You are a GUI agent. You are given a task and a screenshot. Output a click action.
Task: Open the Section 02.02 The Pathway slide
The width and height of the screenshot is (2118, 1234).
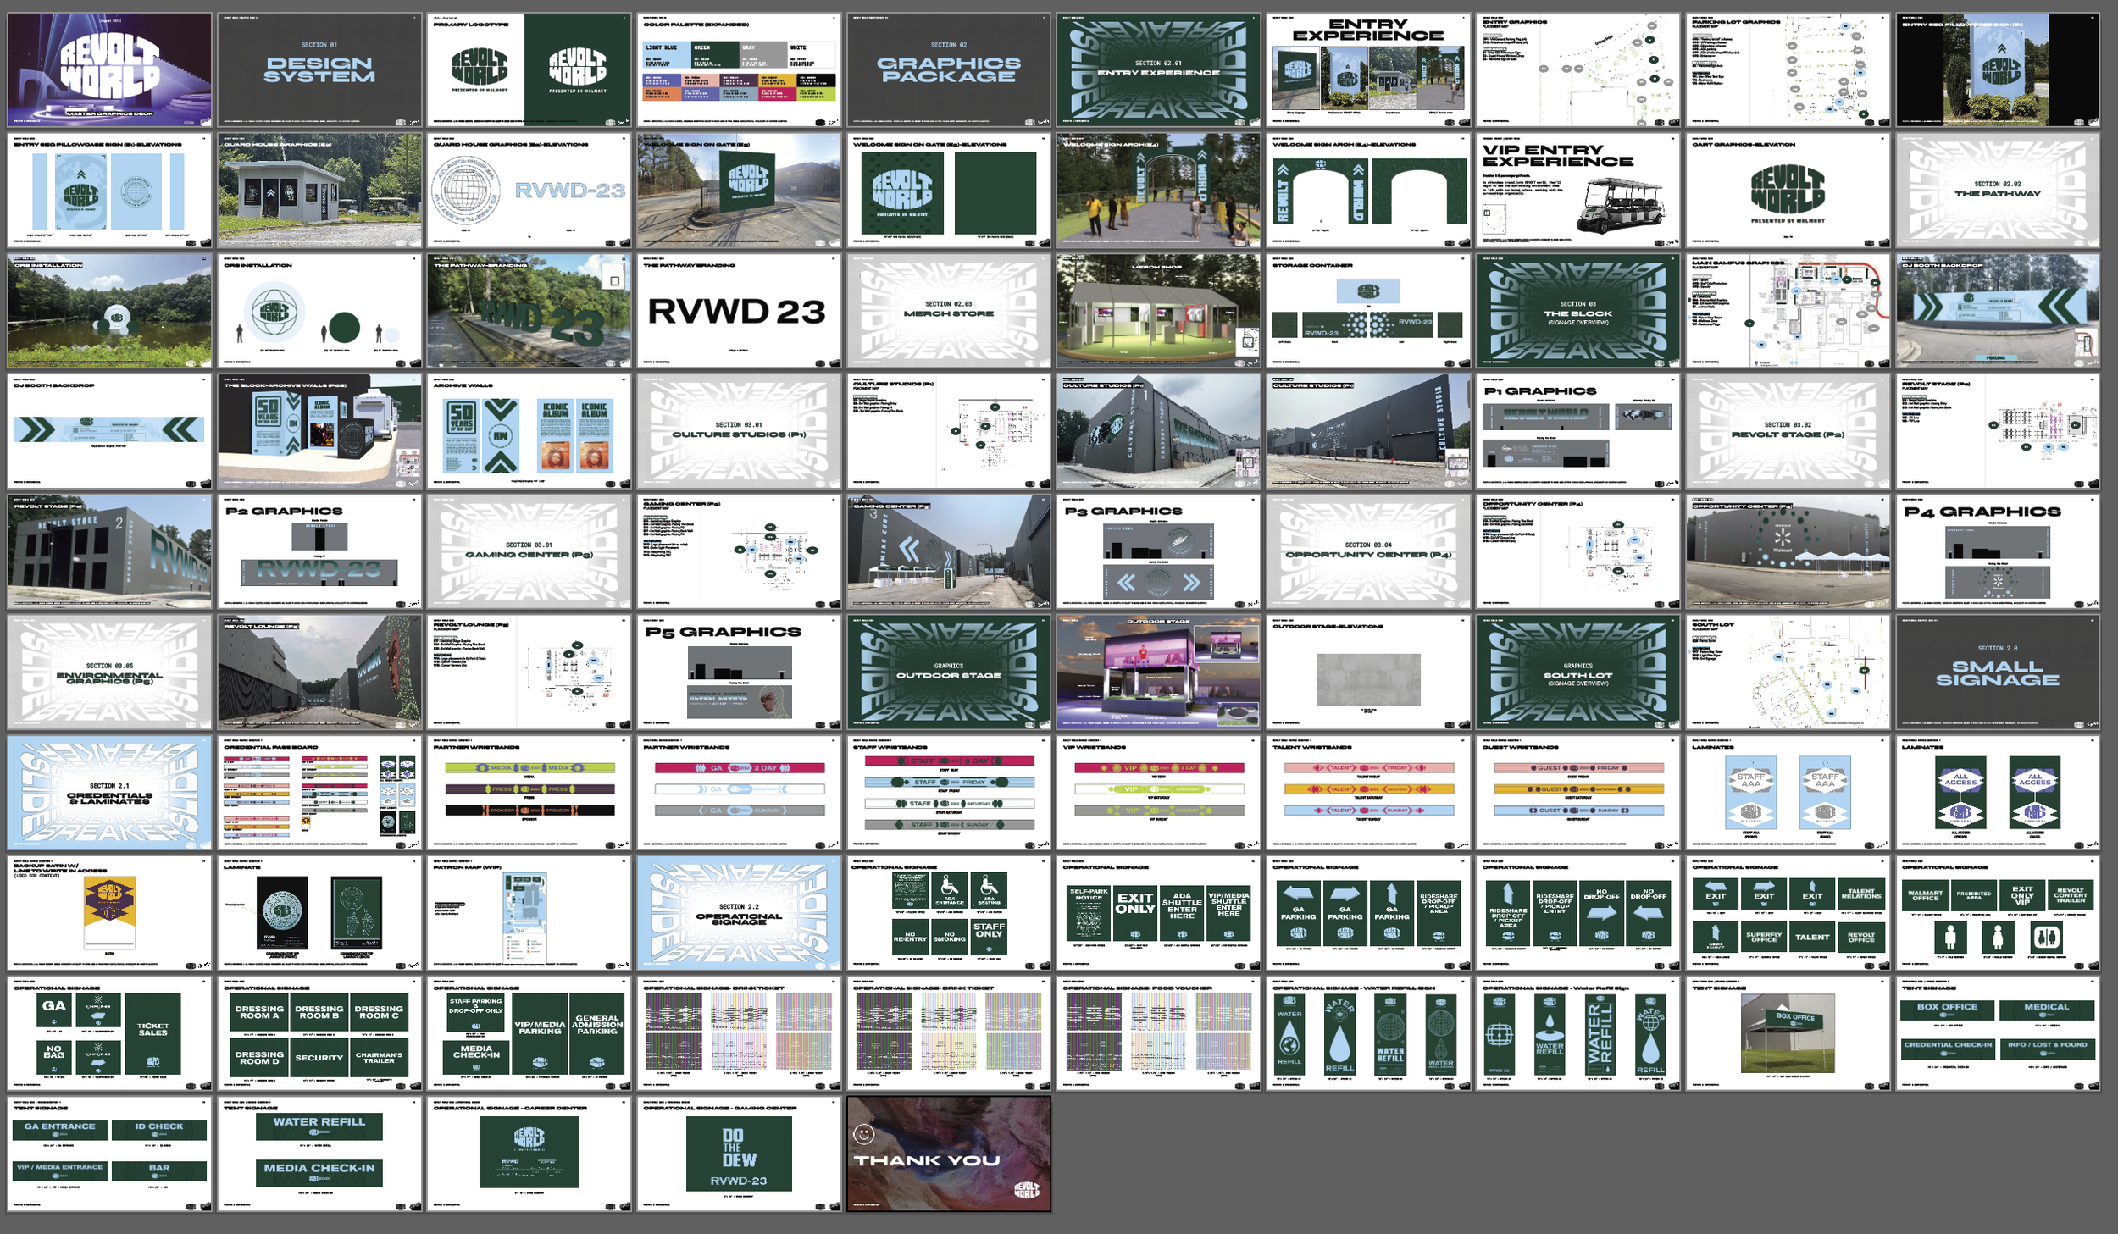(1998, 191)
